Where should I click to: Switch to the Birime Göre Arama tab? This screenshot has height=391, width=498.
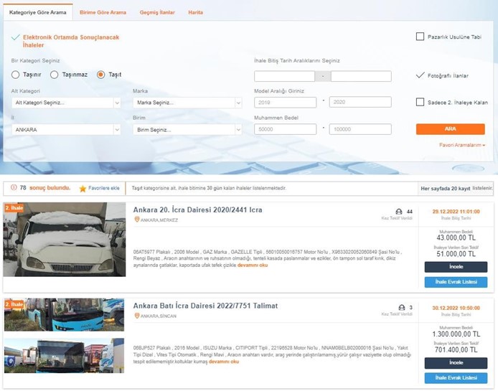103,13
